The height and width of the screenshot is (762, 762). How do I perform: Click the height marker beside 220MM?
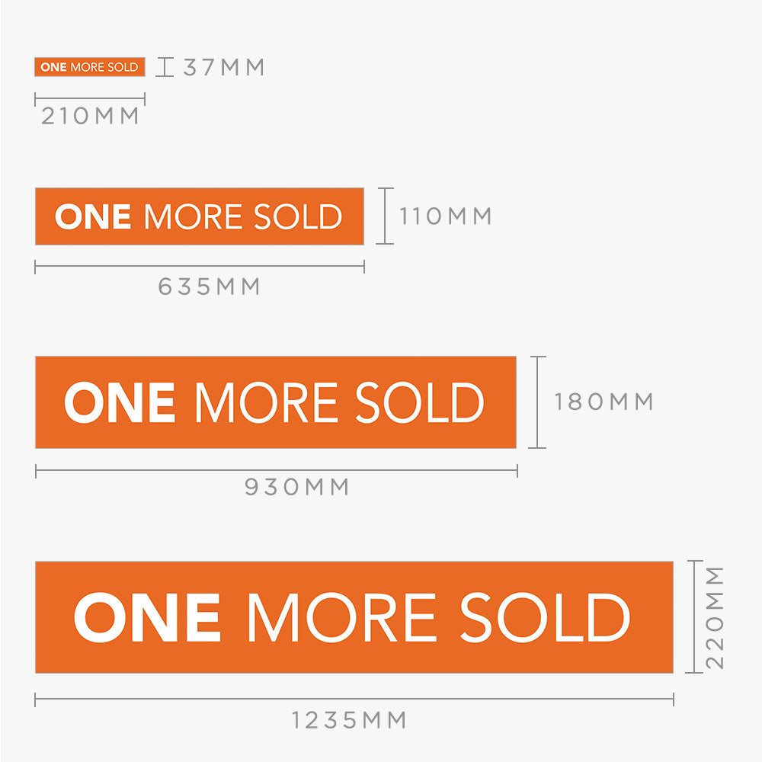click(693, 617)
